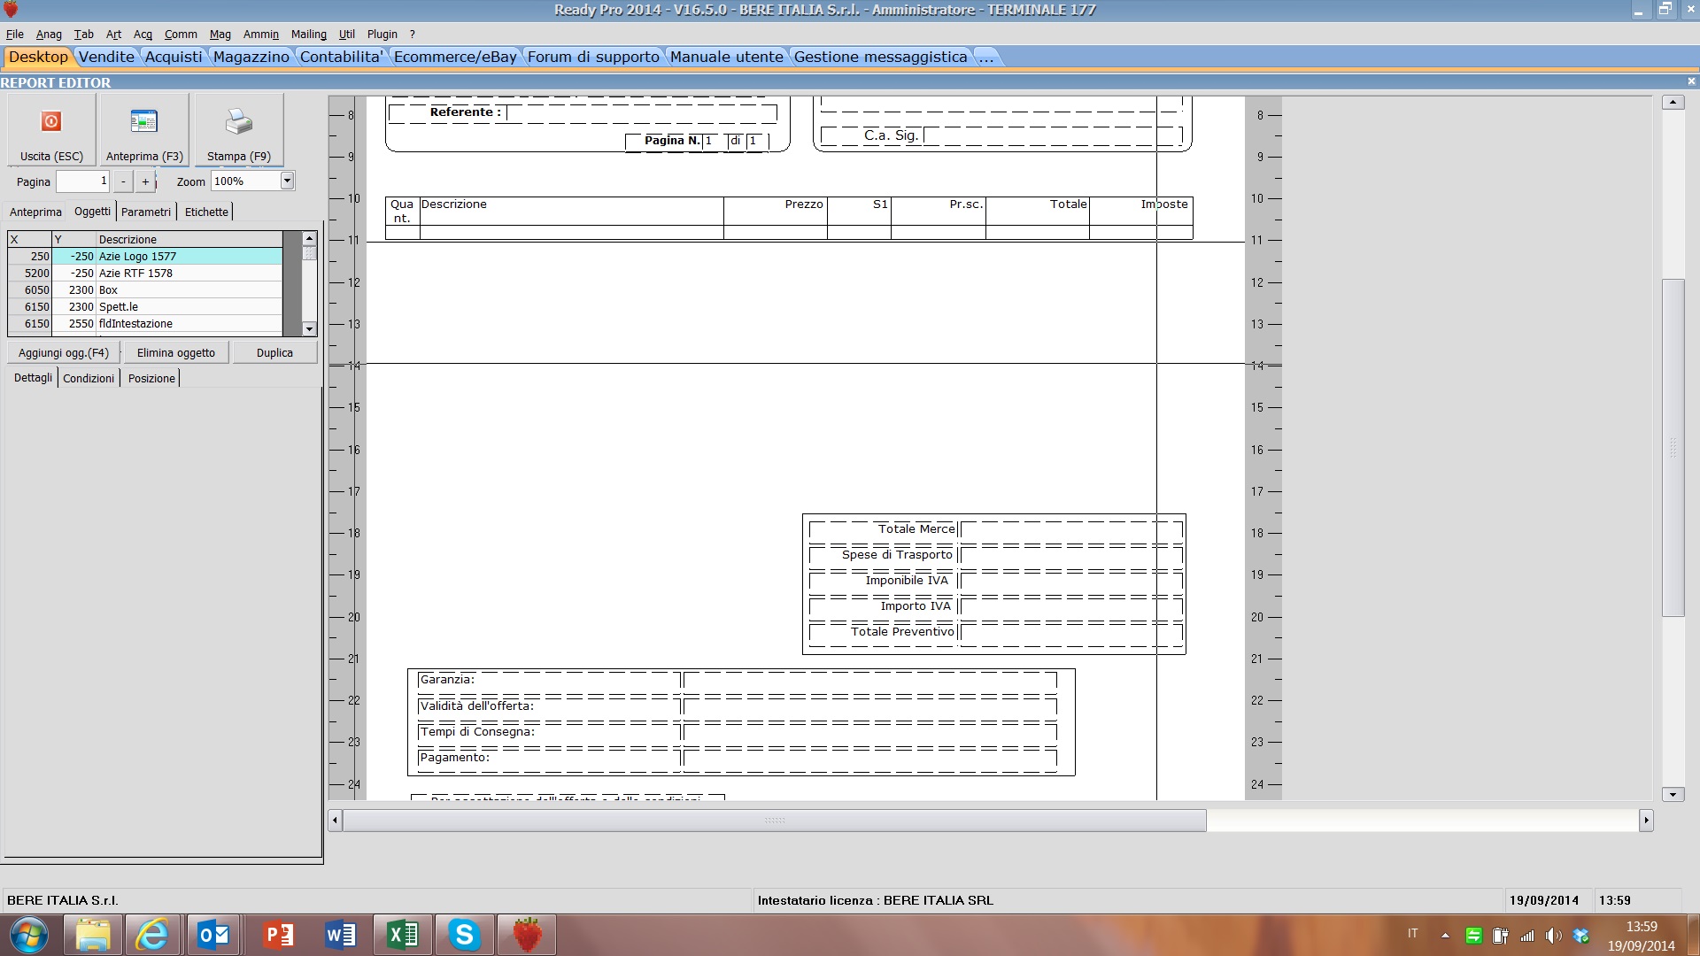Click the Elimina oggetto button

[x=175, y=352]
